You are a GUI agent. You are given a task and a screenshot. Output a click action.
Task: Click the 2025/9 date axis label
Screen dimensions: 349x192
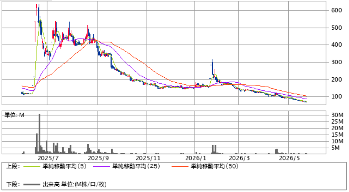(97, 158)
